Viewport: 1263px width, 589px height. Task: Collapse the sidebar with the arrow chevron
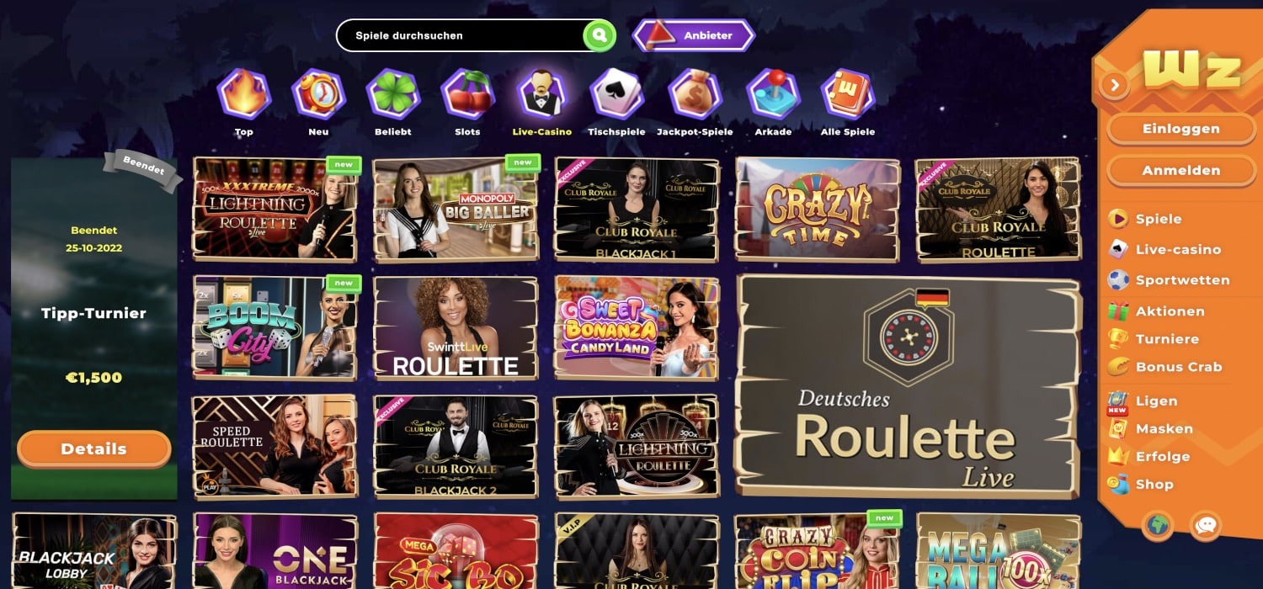click(x=1114, y=85)
